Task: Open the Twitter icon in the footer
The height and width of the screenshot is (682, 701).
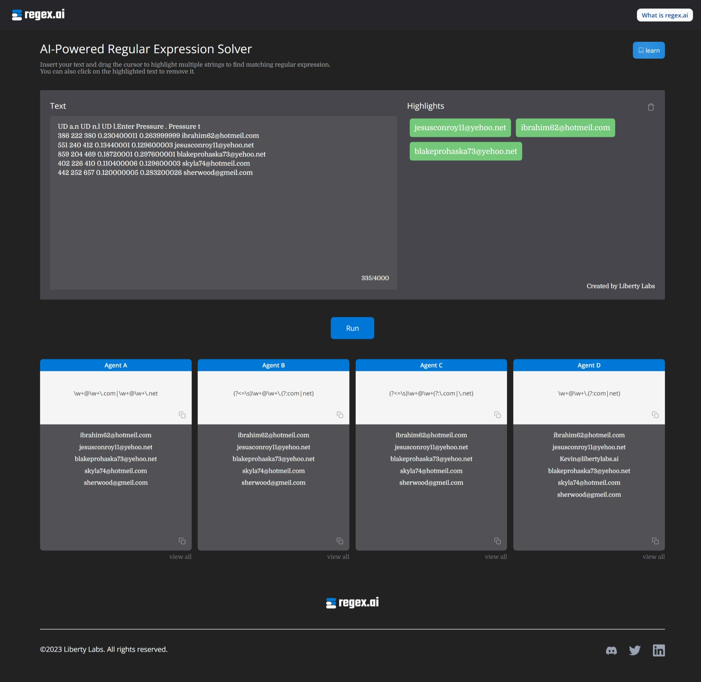Action: click(635, 651)
